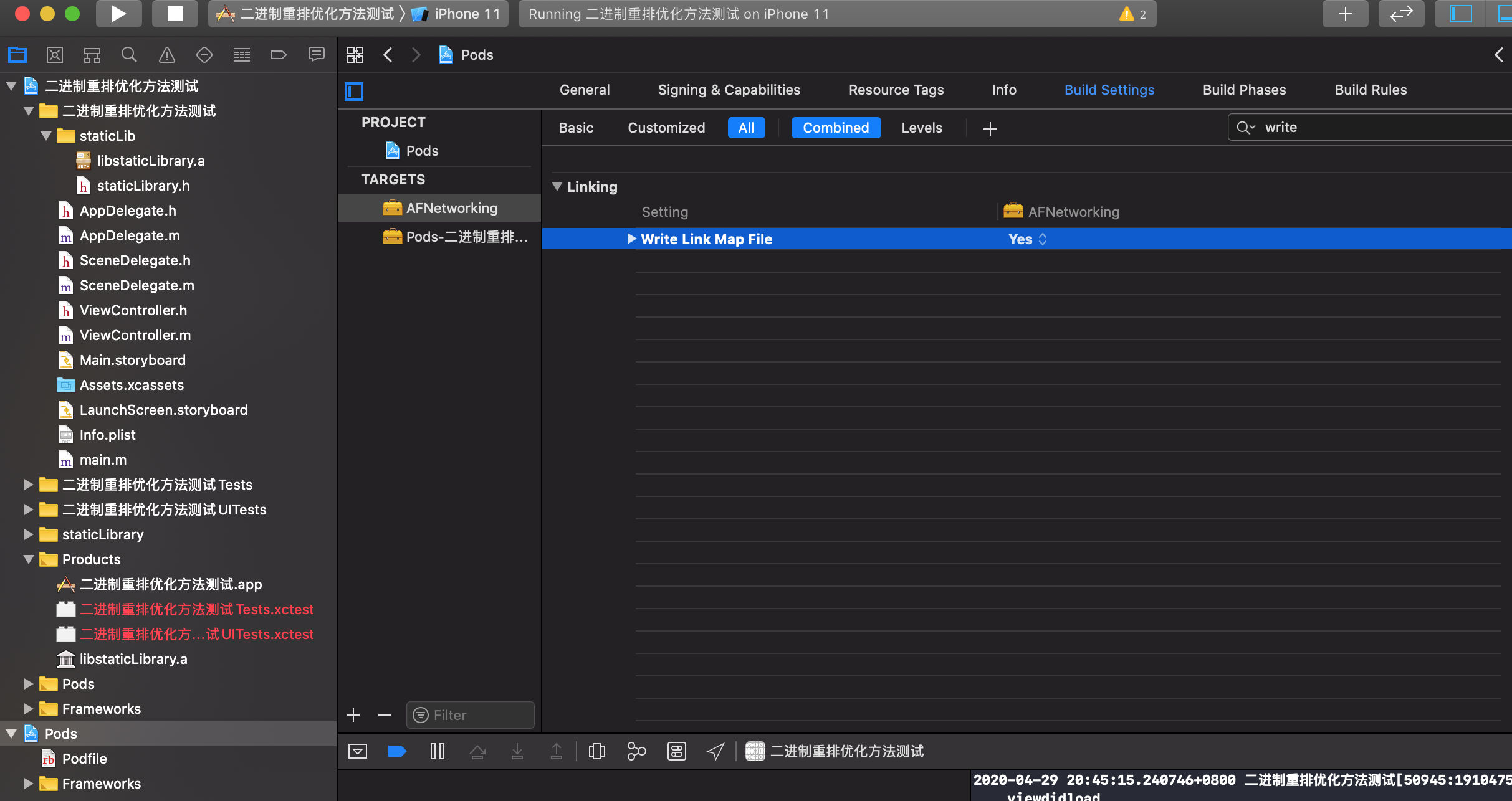Click the targets Filter field
Image resolution: width=1512 pixels, height=801 pixels.
pos(471,715)
